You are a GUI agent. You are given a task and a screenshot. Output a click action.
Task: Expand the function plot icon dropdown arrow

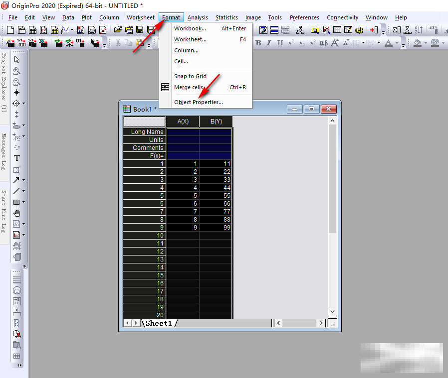72,30
